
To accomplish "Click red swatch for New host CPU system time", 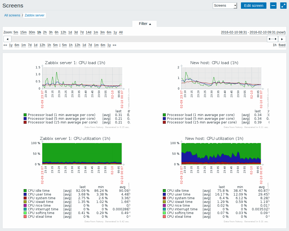I will [164, 198].
